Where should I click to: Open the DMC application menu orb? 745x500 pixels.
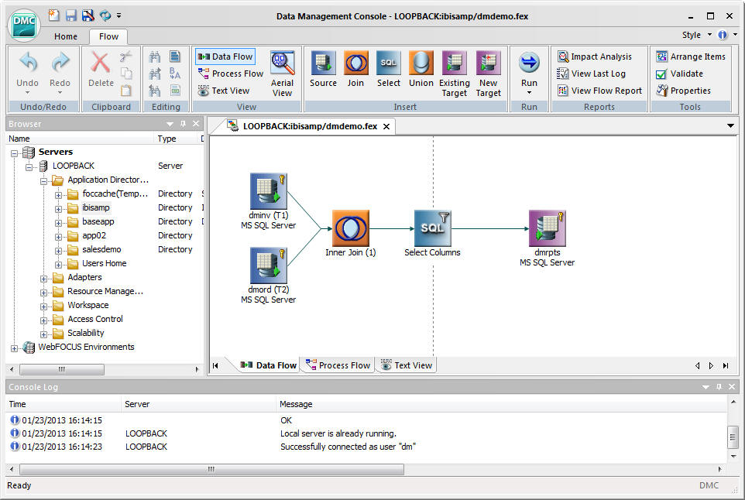coord(24,26)
